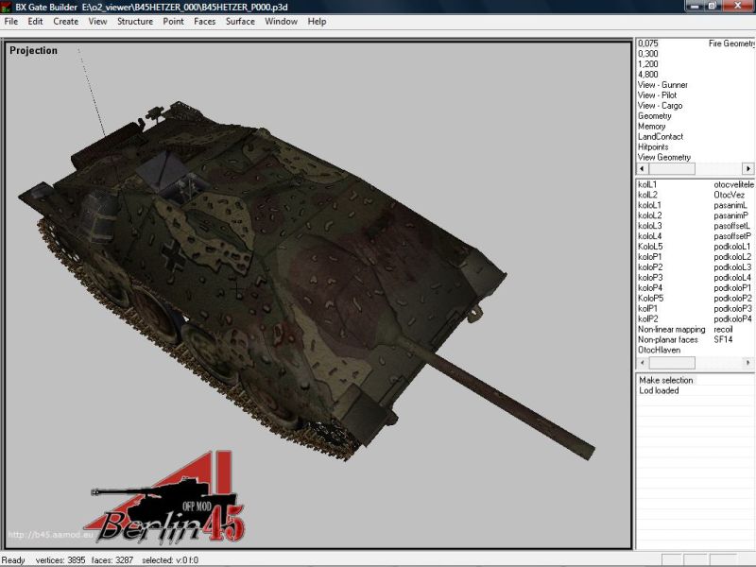Select the Fire Geometry LOD entry
This screenshot has width=756, height=567.
[x=731, y=43]
